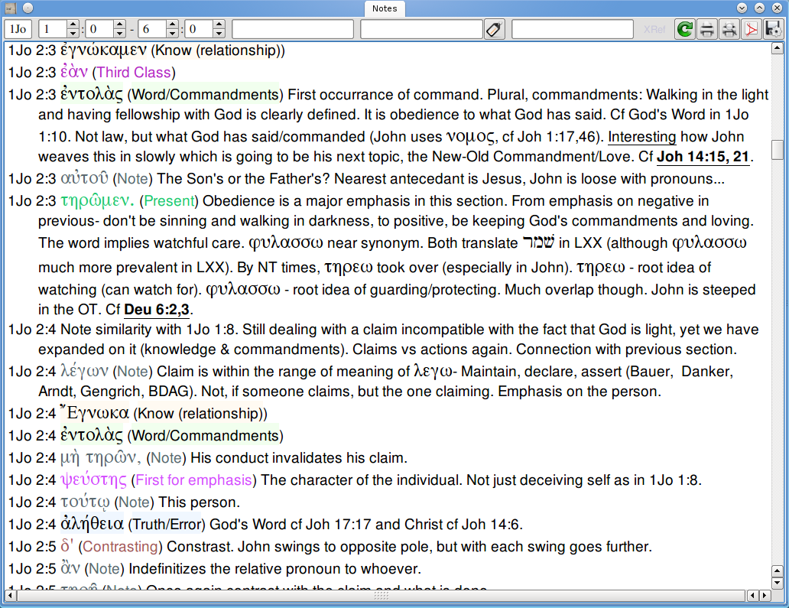Click the Greek word τούτῳ in 1Jo 2:4
The height and width of the screenshot is (608, 789).
[85, 502]
